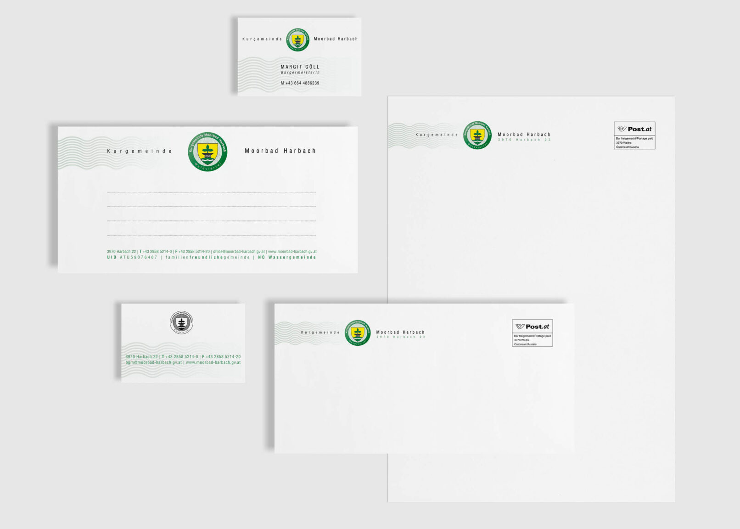Click the Moorbad Harbach heading on the compliment slip
The height and width of the screenshot is (529, 740).
(x=280, y=151)
